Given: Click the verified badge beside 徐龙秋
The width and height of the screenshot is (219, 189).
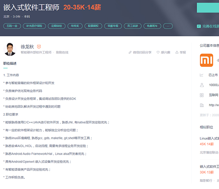Looking at the screenshot, I should 39,47.
